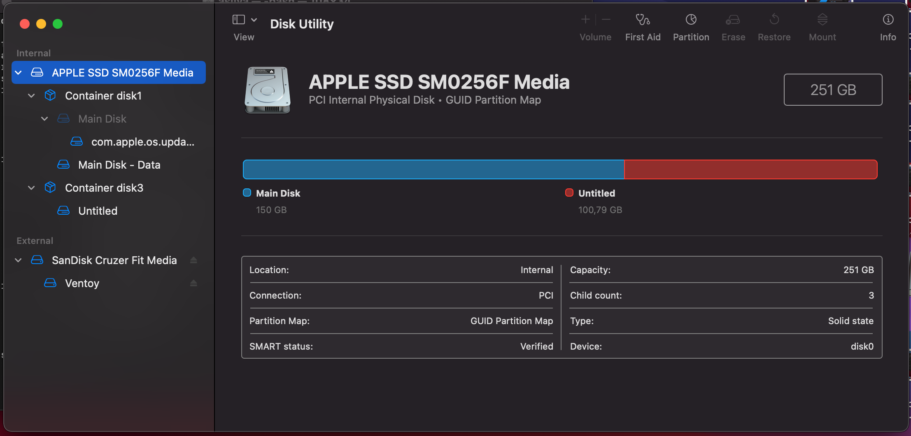Click the External sidebar section header

(35, 241)
